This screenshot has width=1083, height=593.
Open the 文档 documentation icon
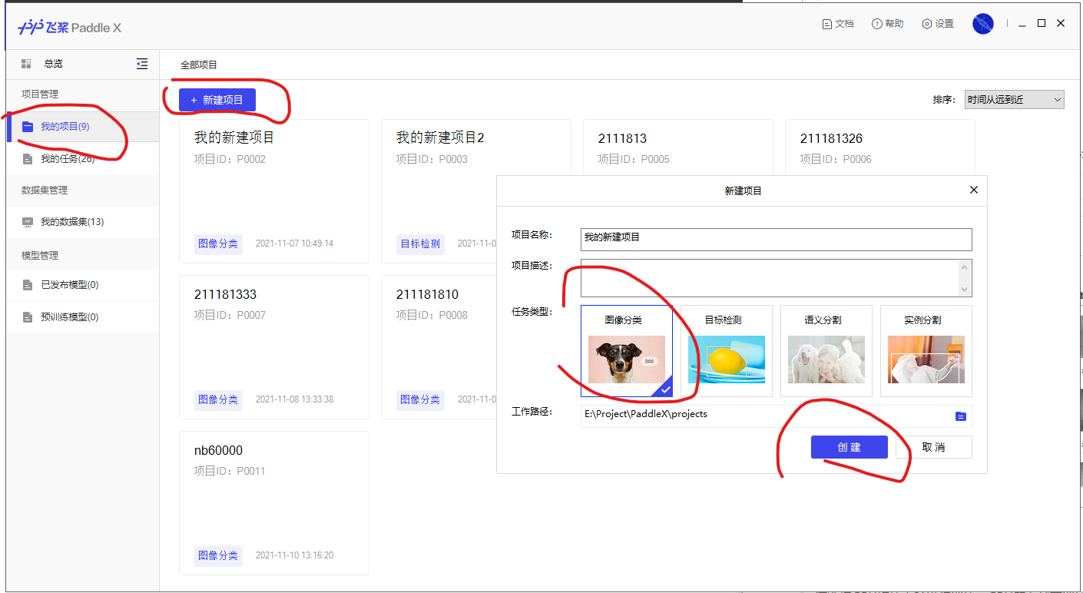point(827,24)
